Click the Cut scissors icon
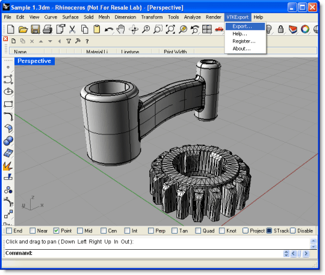This screenshot has width=325, height=275. click(x=72, y=29)
